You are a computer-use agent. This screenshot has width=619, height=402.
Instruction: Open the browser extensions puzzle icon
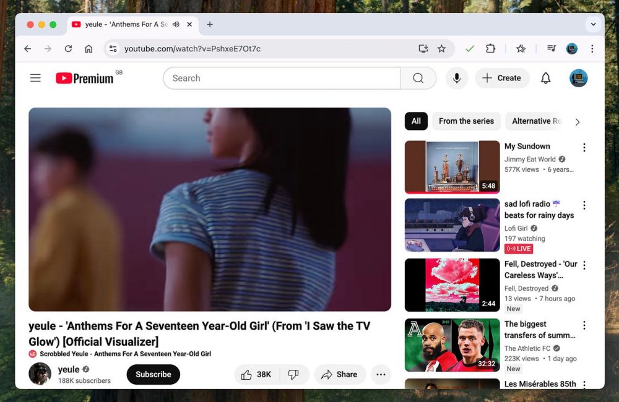point(490,49)
